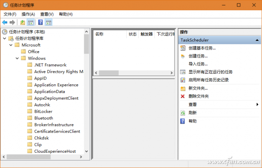Sort by the 状态 column header
The image size is (262, 168).
(x=132, y=34)
